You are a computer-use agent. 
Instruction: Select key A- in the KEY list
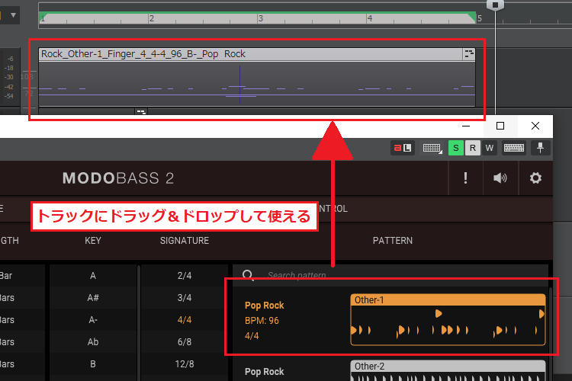tap(93, 320)
